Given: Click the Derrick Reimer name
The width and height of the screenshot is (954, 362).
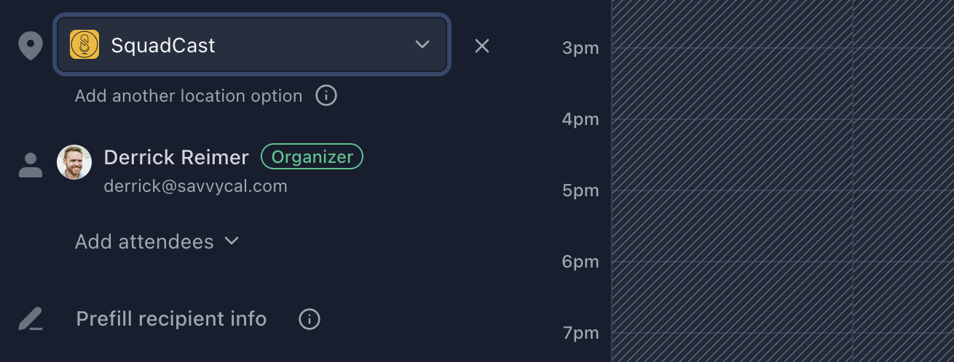Looking at the screenshot, I should coord(176,157).
